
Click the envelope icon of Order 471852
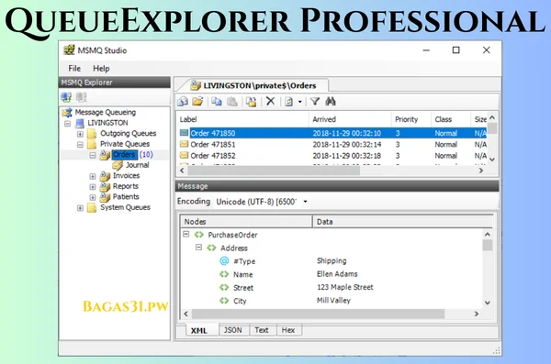185,155
